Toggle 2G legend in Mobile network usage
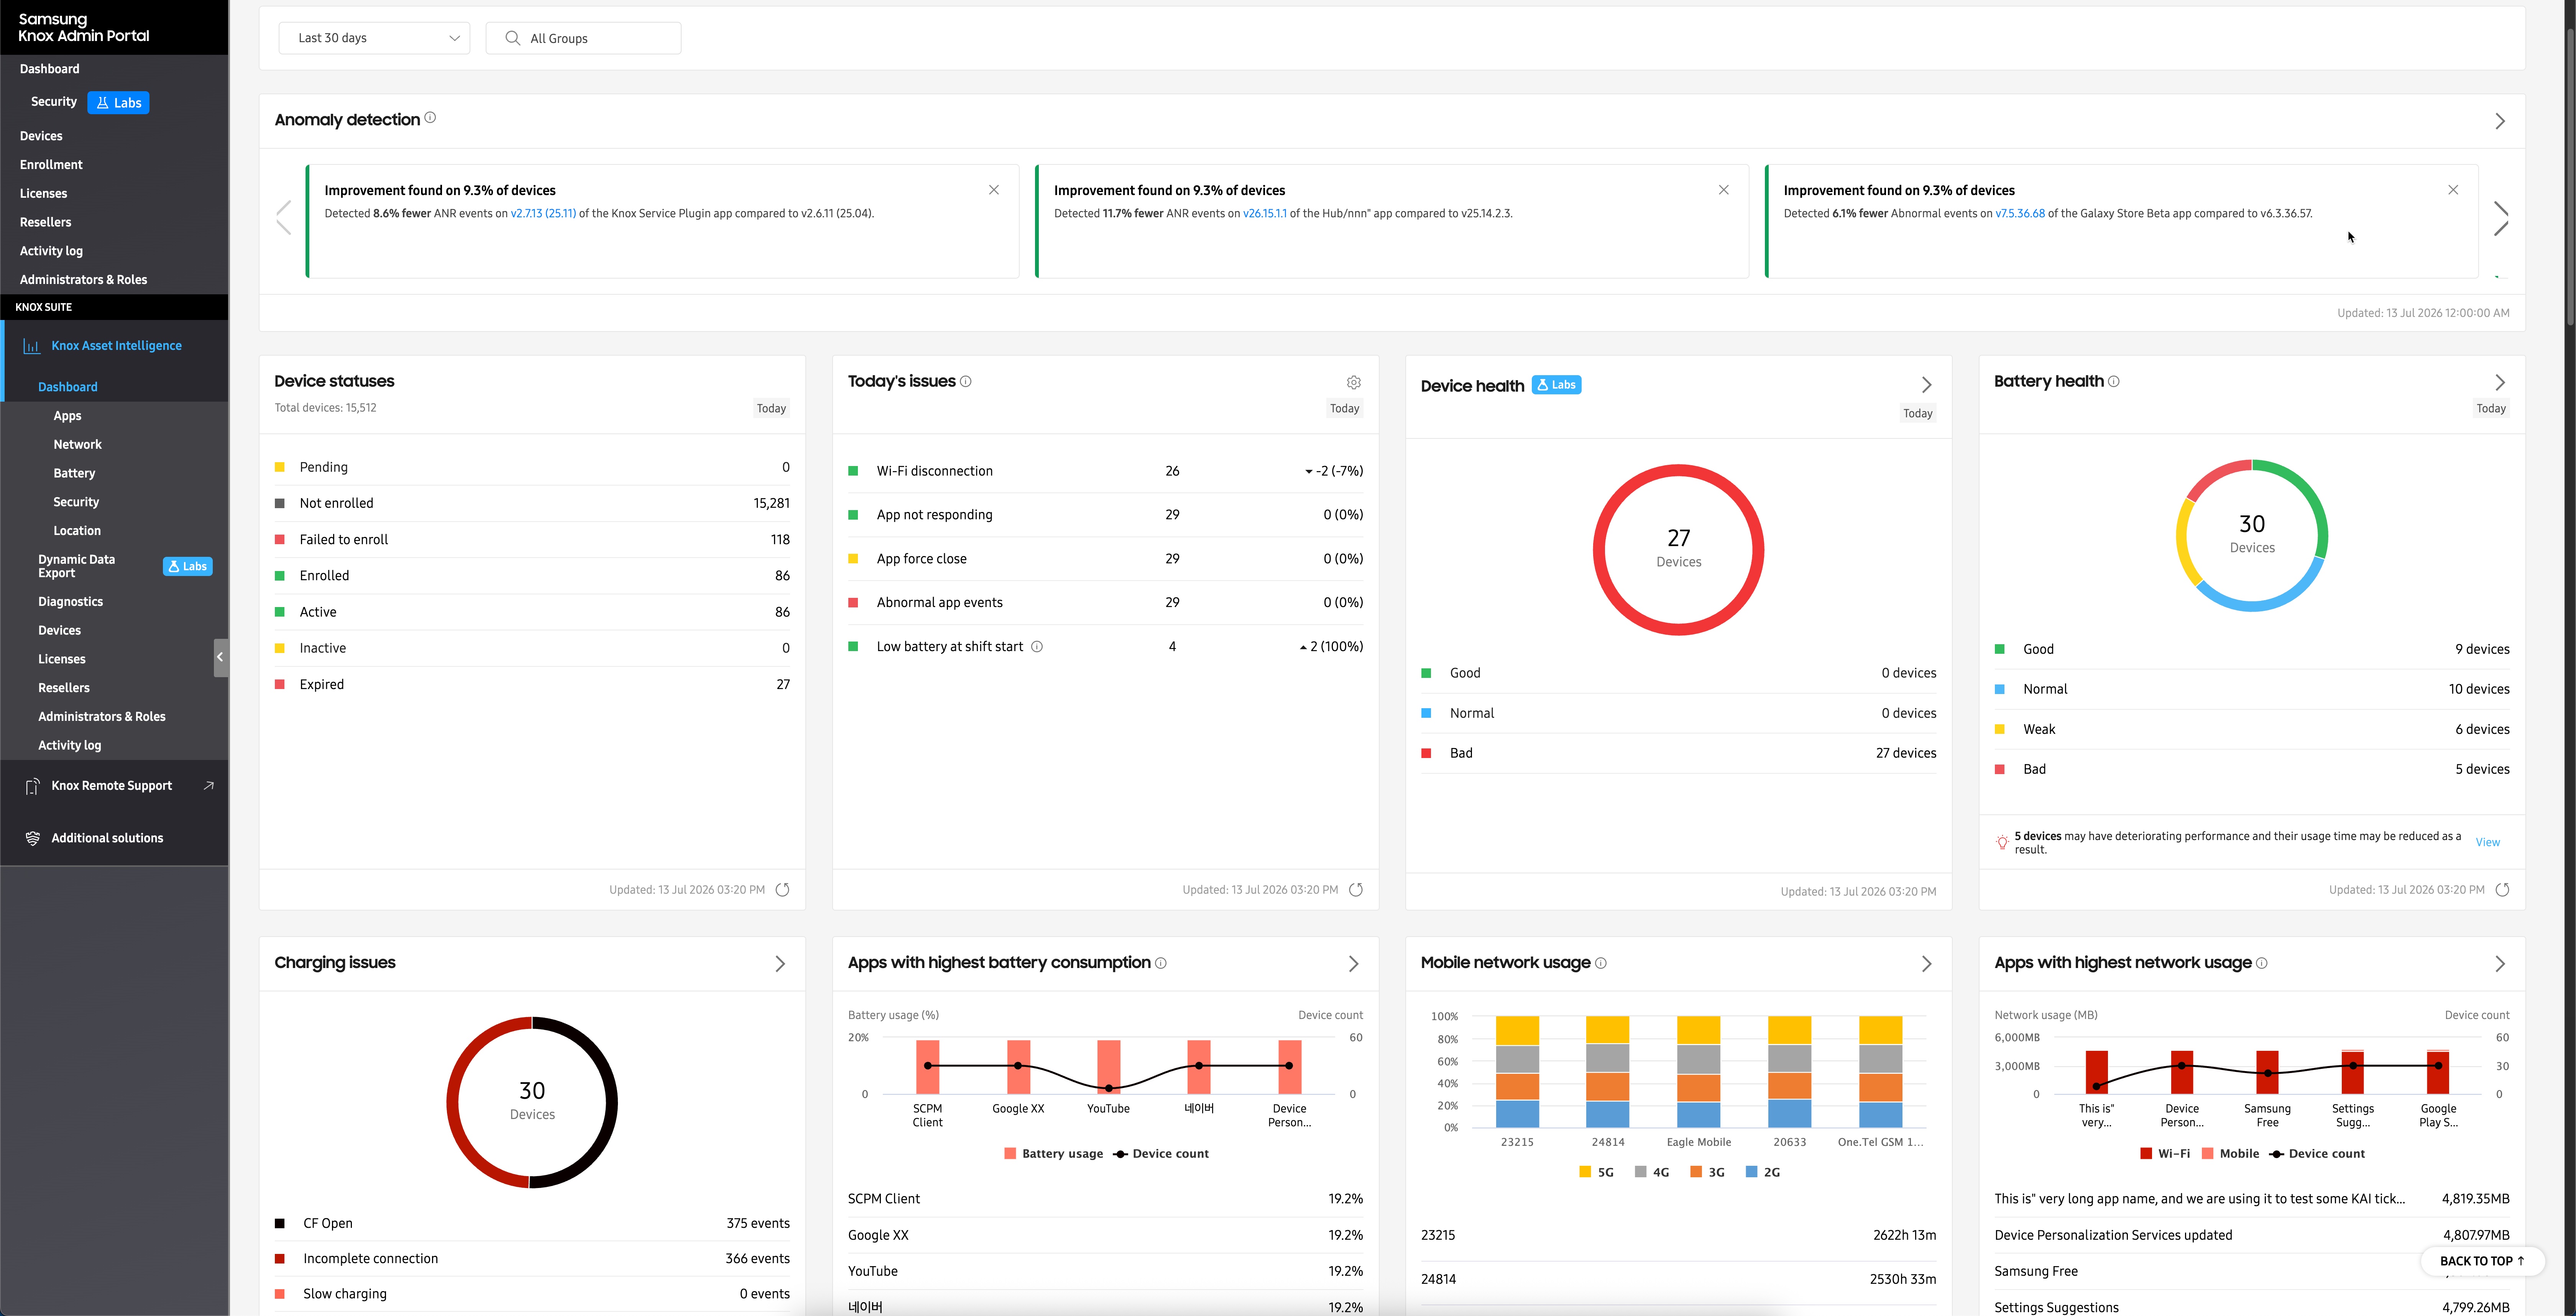 [x=1763, y=1172]
